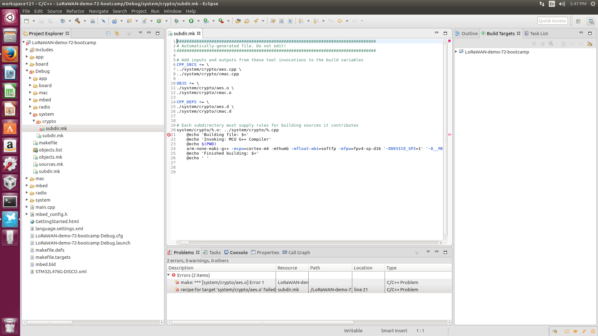Image resolution: width=598 pixels, height=336 pixels.
Task: Expand the LoRaWAN-demo-72-bootcamp build target node
Action: point(456,52)
